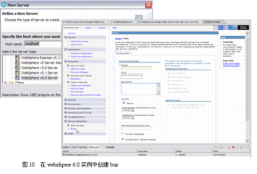Click the Admin Console tab icon
Viewport: 257px width, 174px height.
[205, 22]
